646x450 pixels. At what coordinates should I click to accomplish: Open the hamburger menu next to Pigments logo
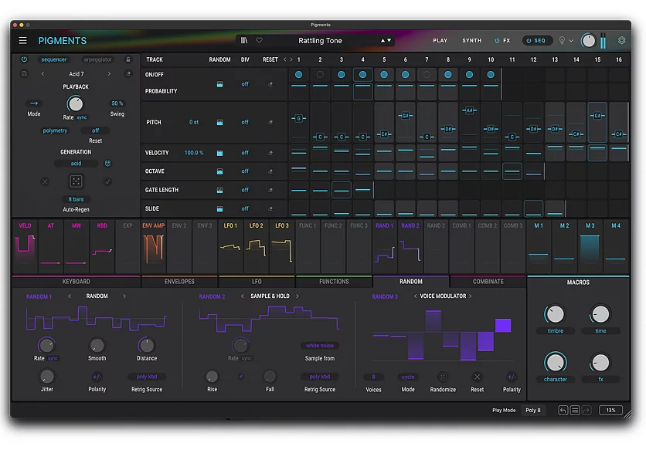pyautogui.click(x=22, y=40)
